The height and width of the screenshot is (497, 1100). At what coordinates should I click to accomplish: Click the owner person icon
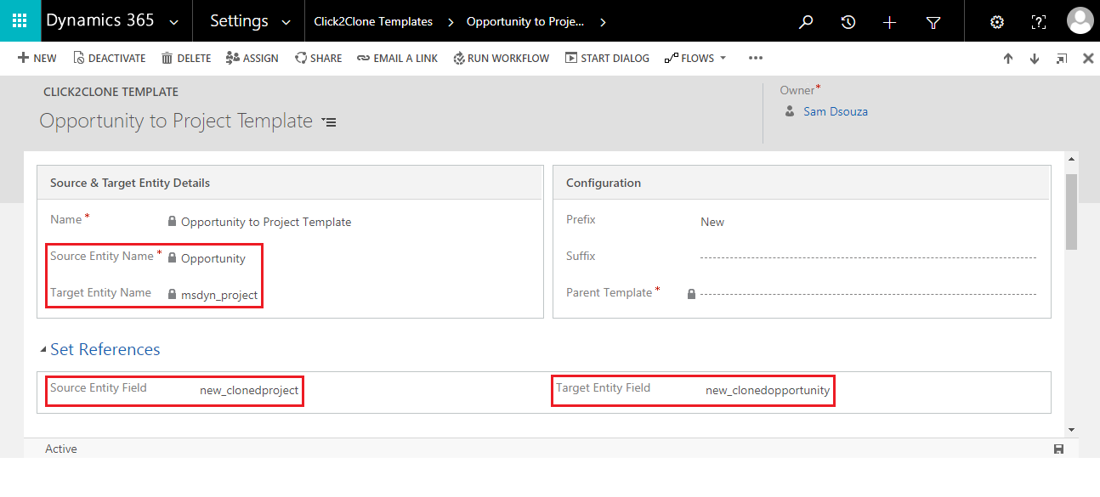point(790,111)
